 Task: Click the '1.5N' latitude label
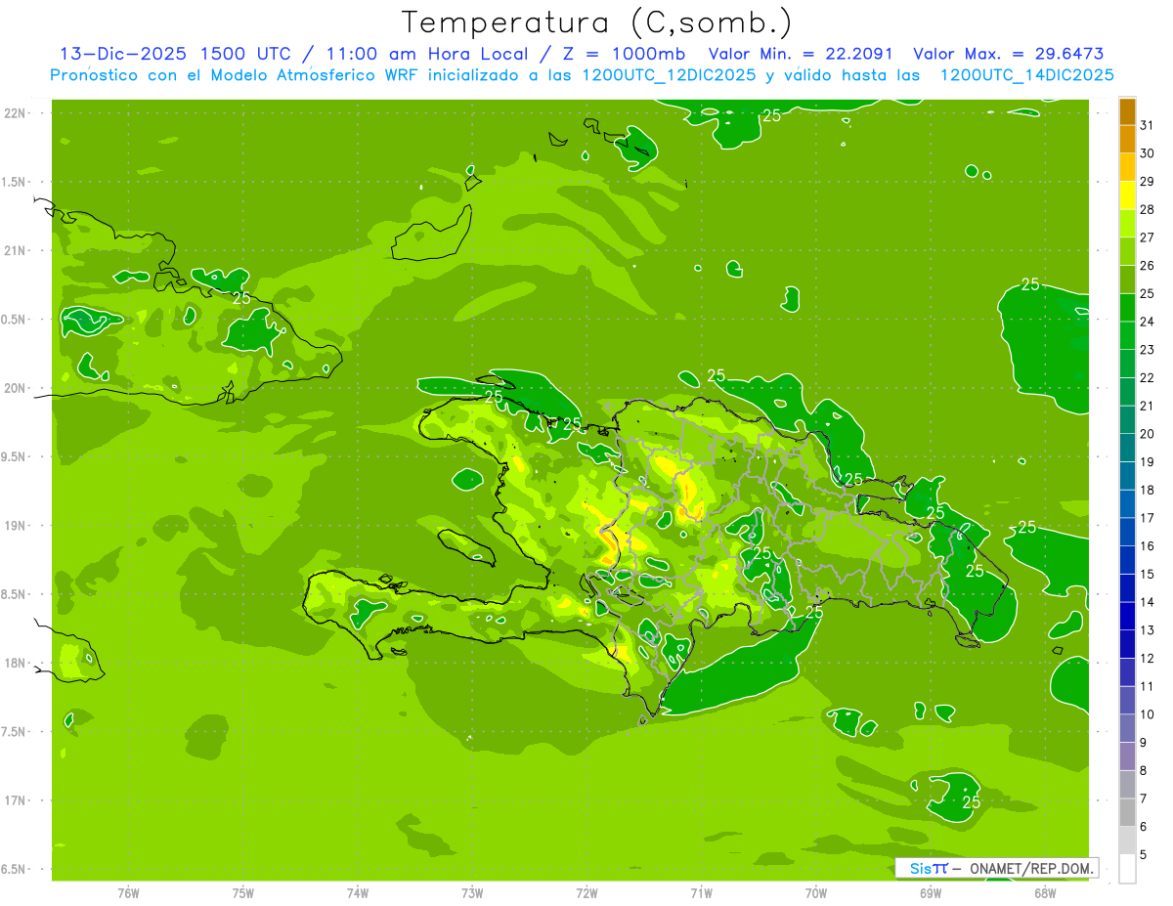coord(15,182)
